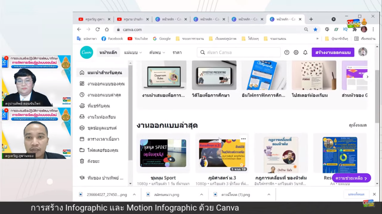
Task: Open Facebook bookmark
Action: (x=112, y=39)
